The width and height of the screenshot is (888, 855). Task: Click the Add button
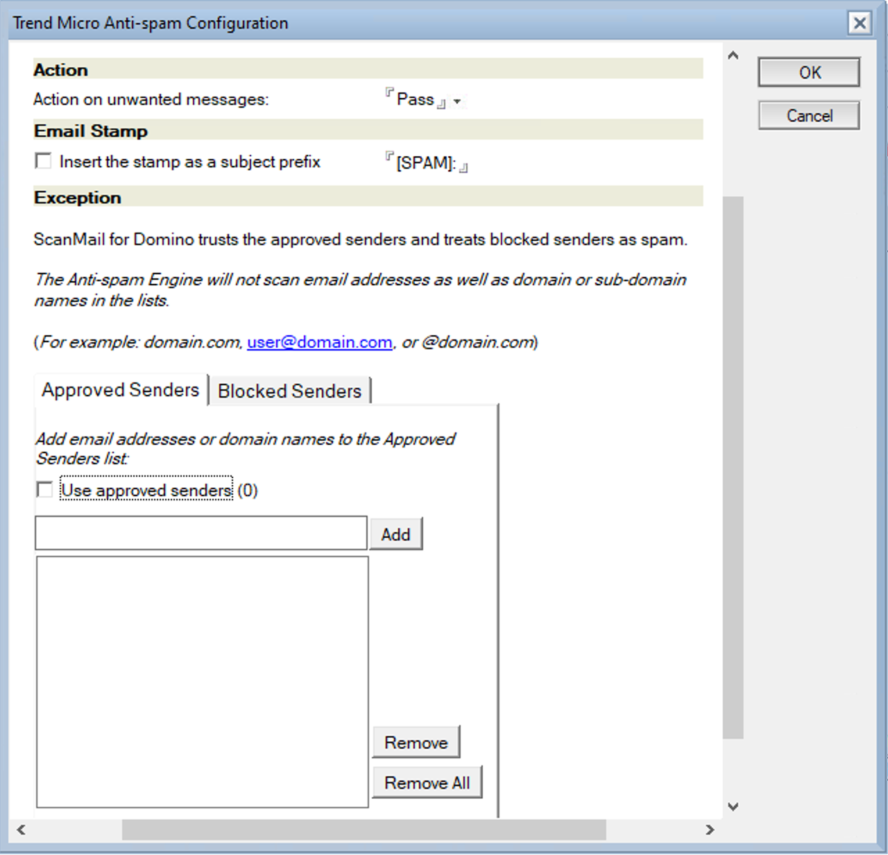396,534
